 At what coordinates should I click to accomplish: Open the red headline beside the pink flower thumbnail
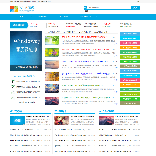[86, 49]
